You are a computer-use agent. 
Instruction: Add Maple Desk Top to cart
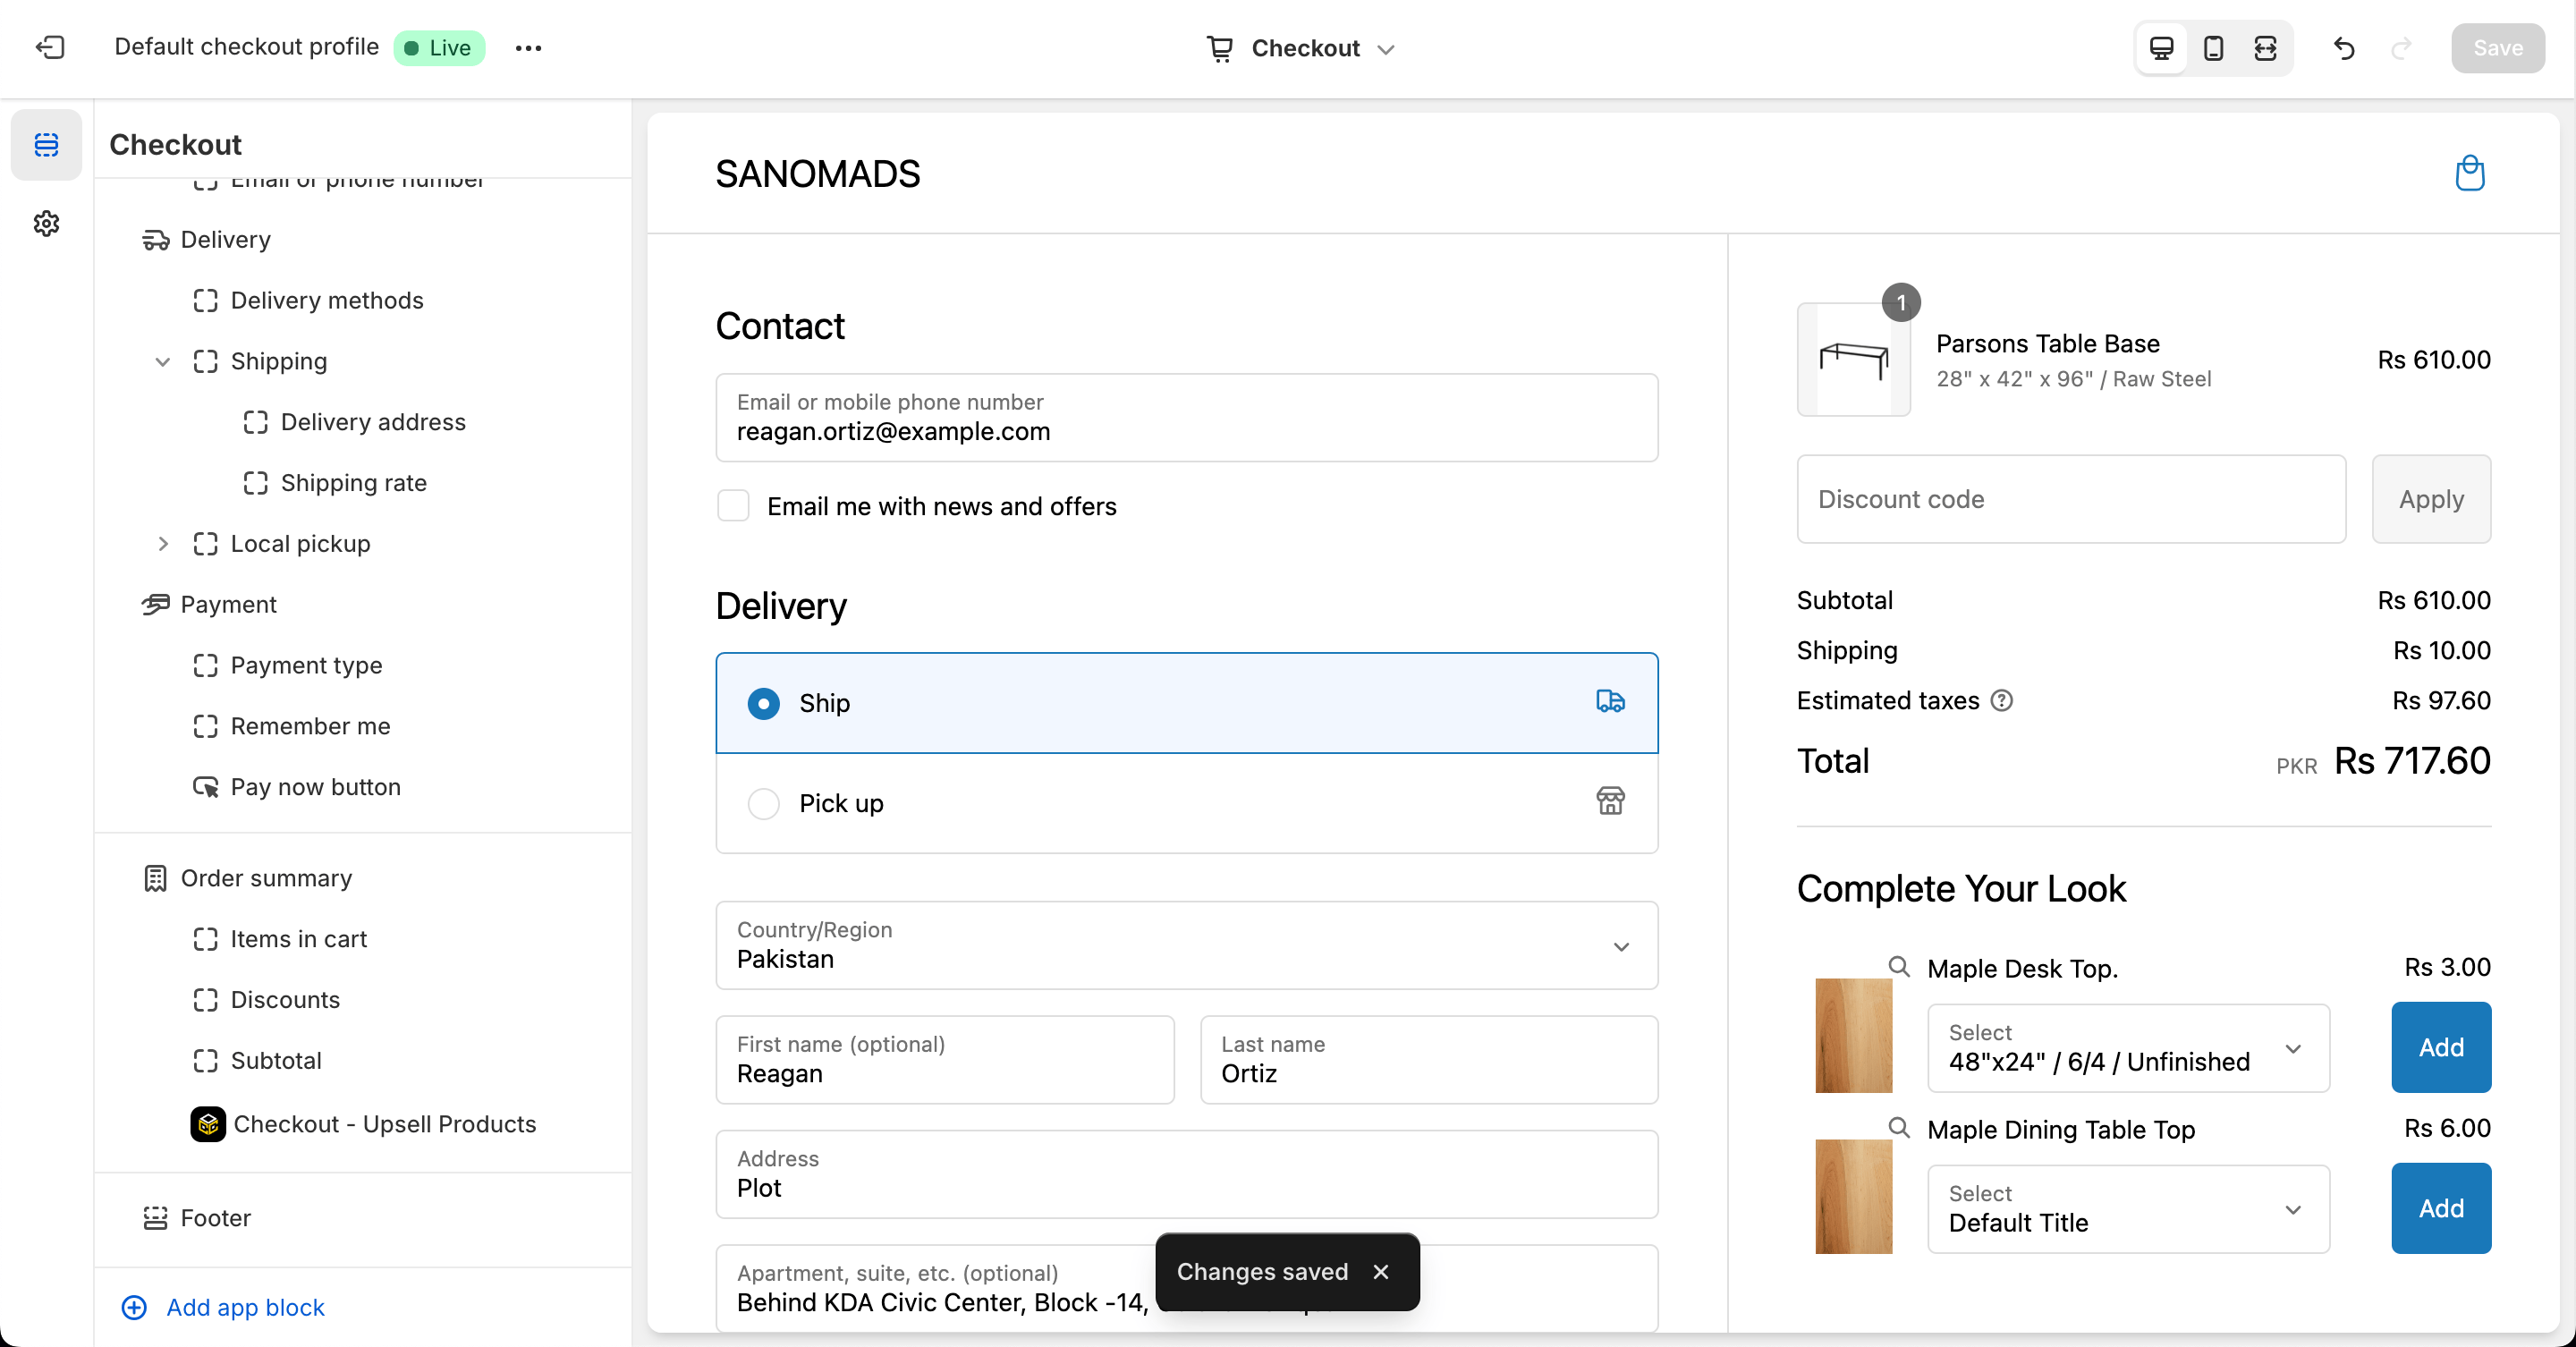2440,1047
